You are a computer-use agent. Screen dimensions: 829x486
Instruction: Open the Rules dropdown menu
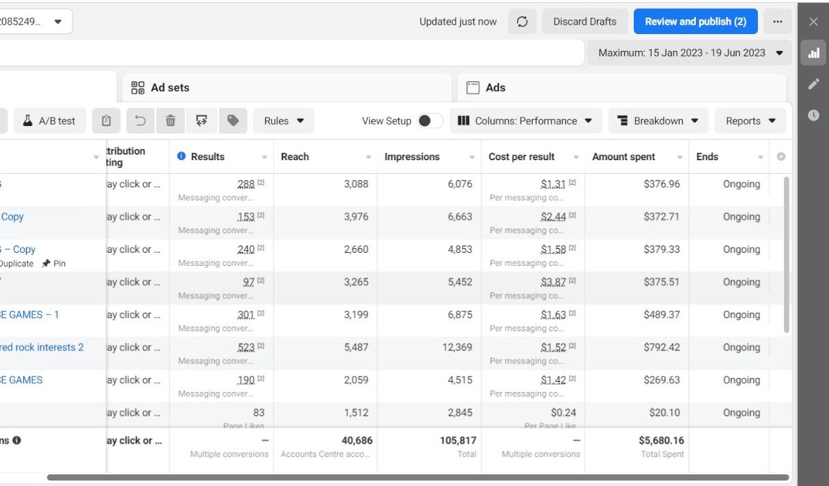(x=283, y=121)
